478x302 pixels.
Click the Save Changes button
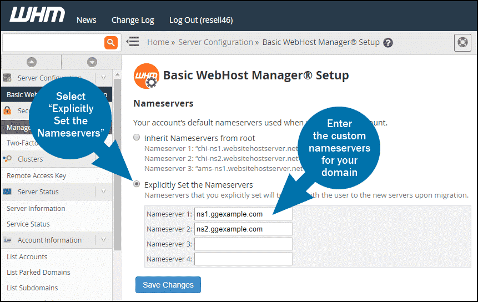pos(168,285)
